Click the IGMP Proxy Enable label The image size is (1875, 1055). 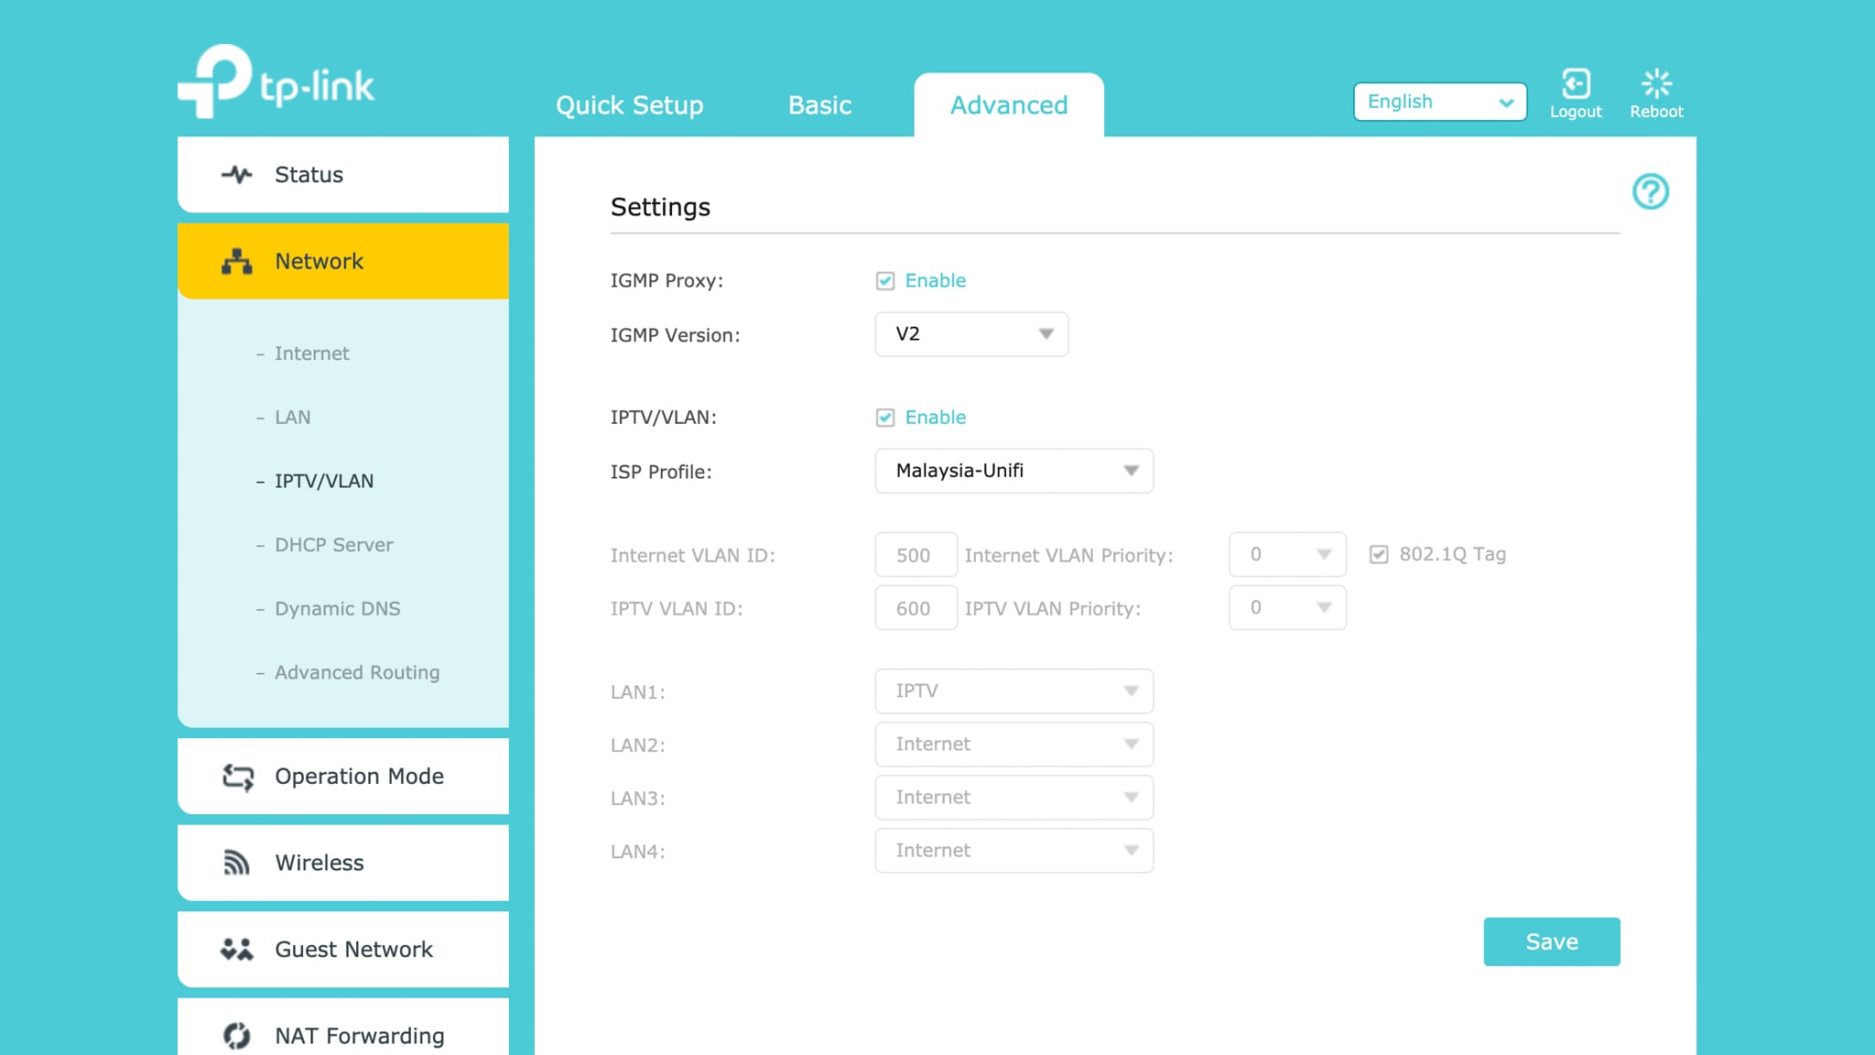[935, 281]
